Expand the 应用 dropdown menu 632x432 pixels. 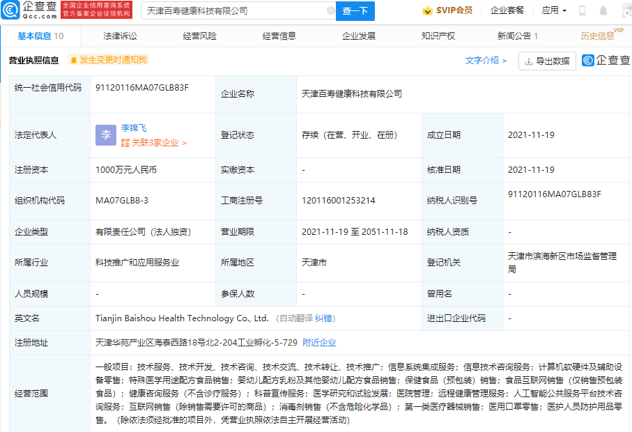tap(554, 10)
